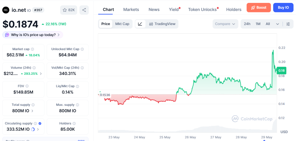Switch chart to Mkt Cap view
296x141 pixels.
click(x=122, y=24)
